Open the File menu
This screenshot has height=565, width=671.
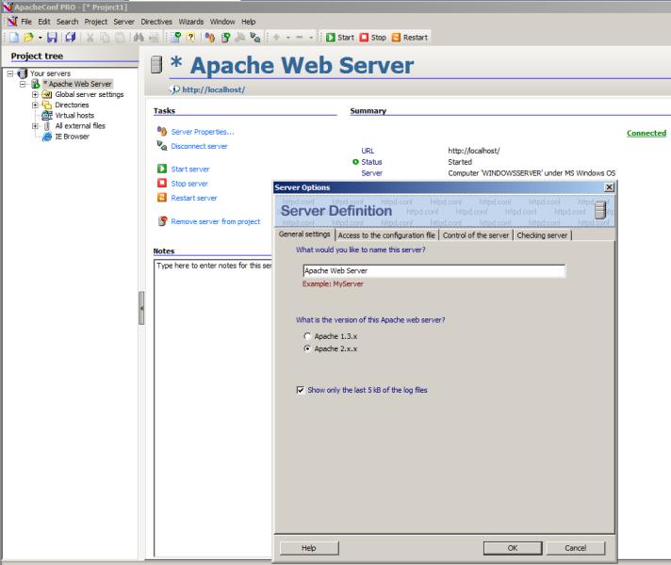click(x=26, y=22)
